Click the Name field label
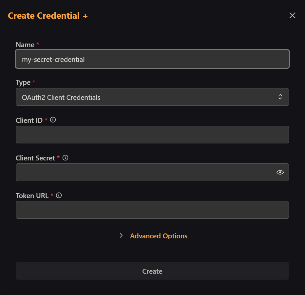Image resolution: width=305 pixels, height=295 pixels. point(25,45)
